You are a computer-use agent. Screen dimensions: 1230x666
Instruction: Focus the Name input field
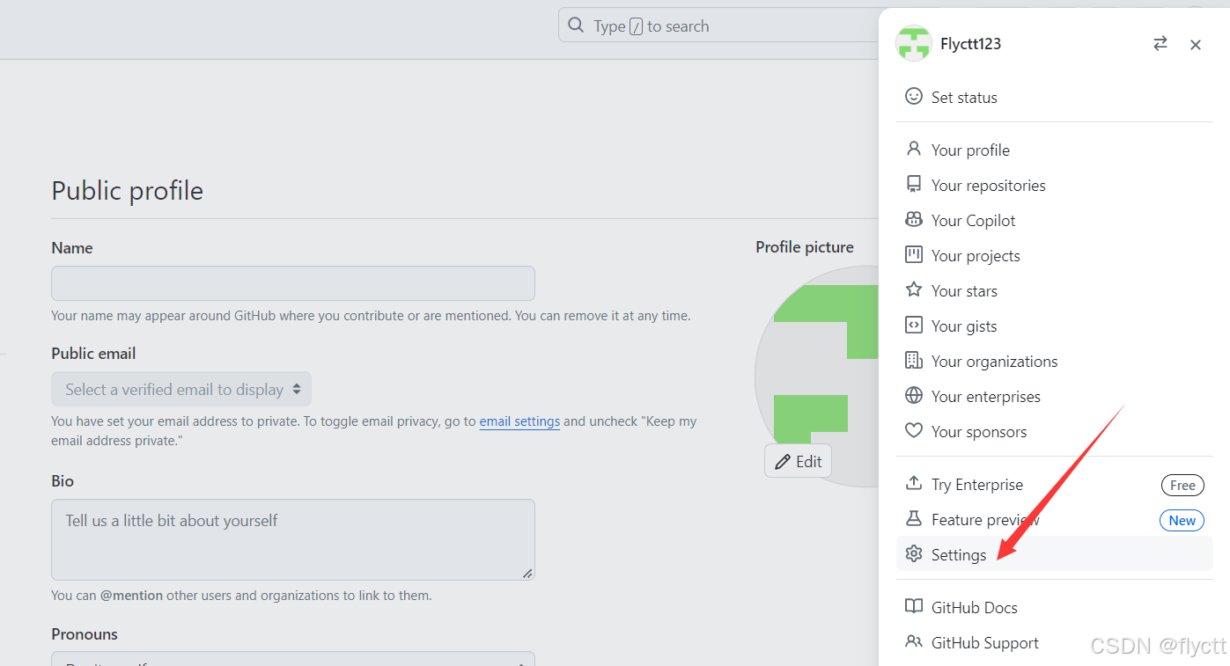[x=293, y=283]
